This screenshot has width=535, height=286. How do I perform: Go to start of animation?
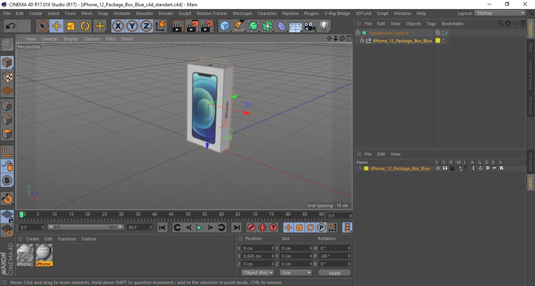[x=162, y=227]
